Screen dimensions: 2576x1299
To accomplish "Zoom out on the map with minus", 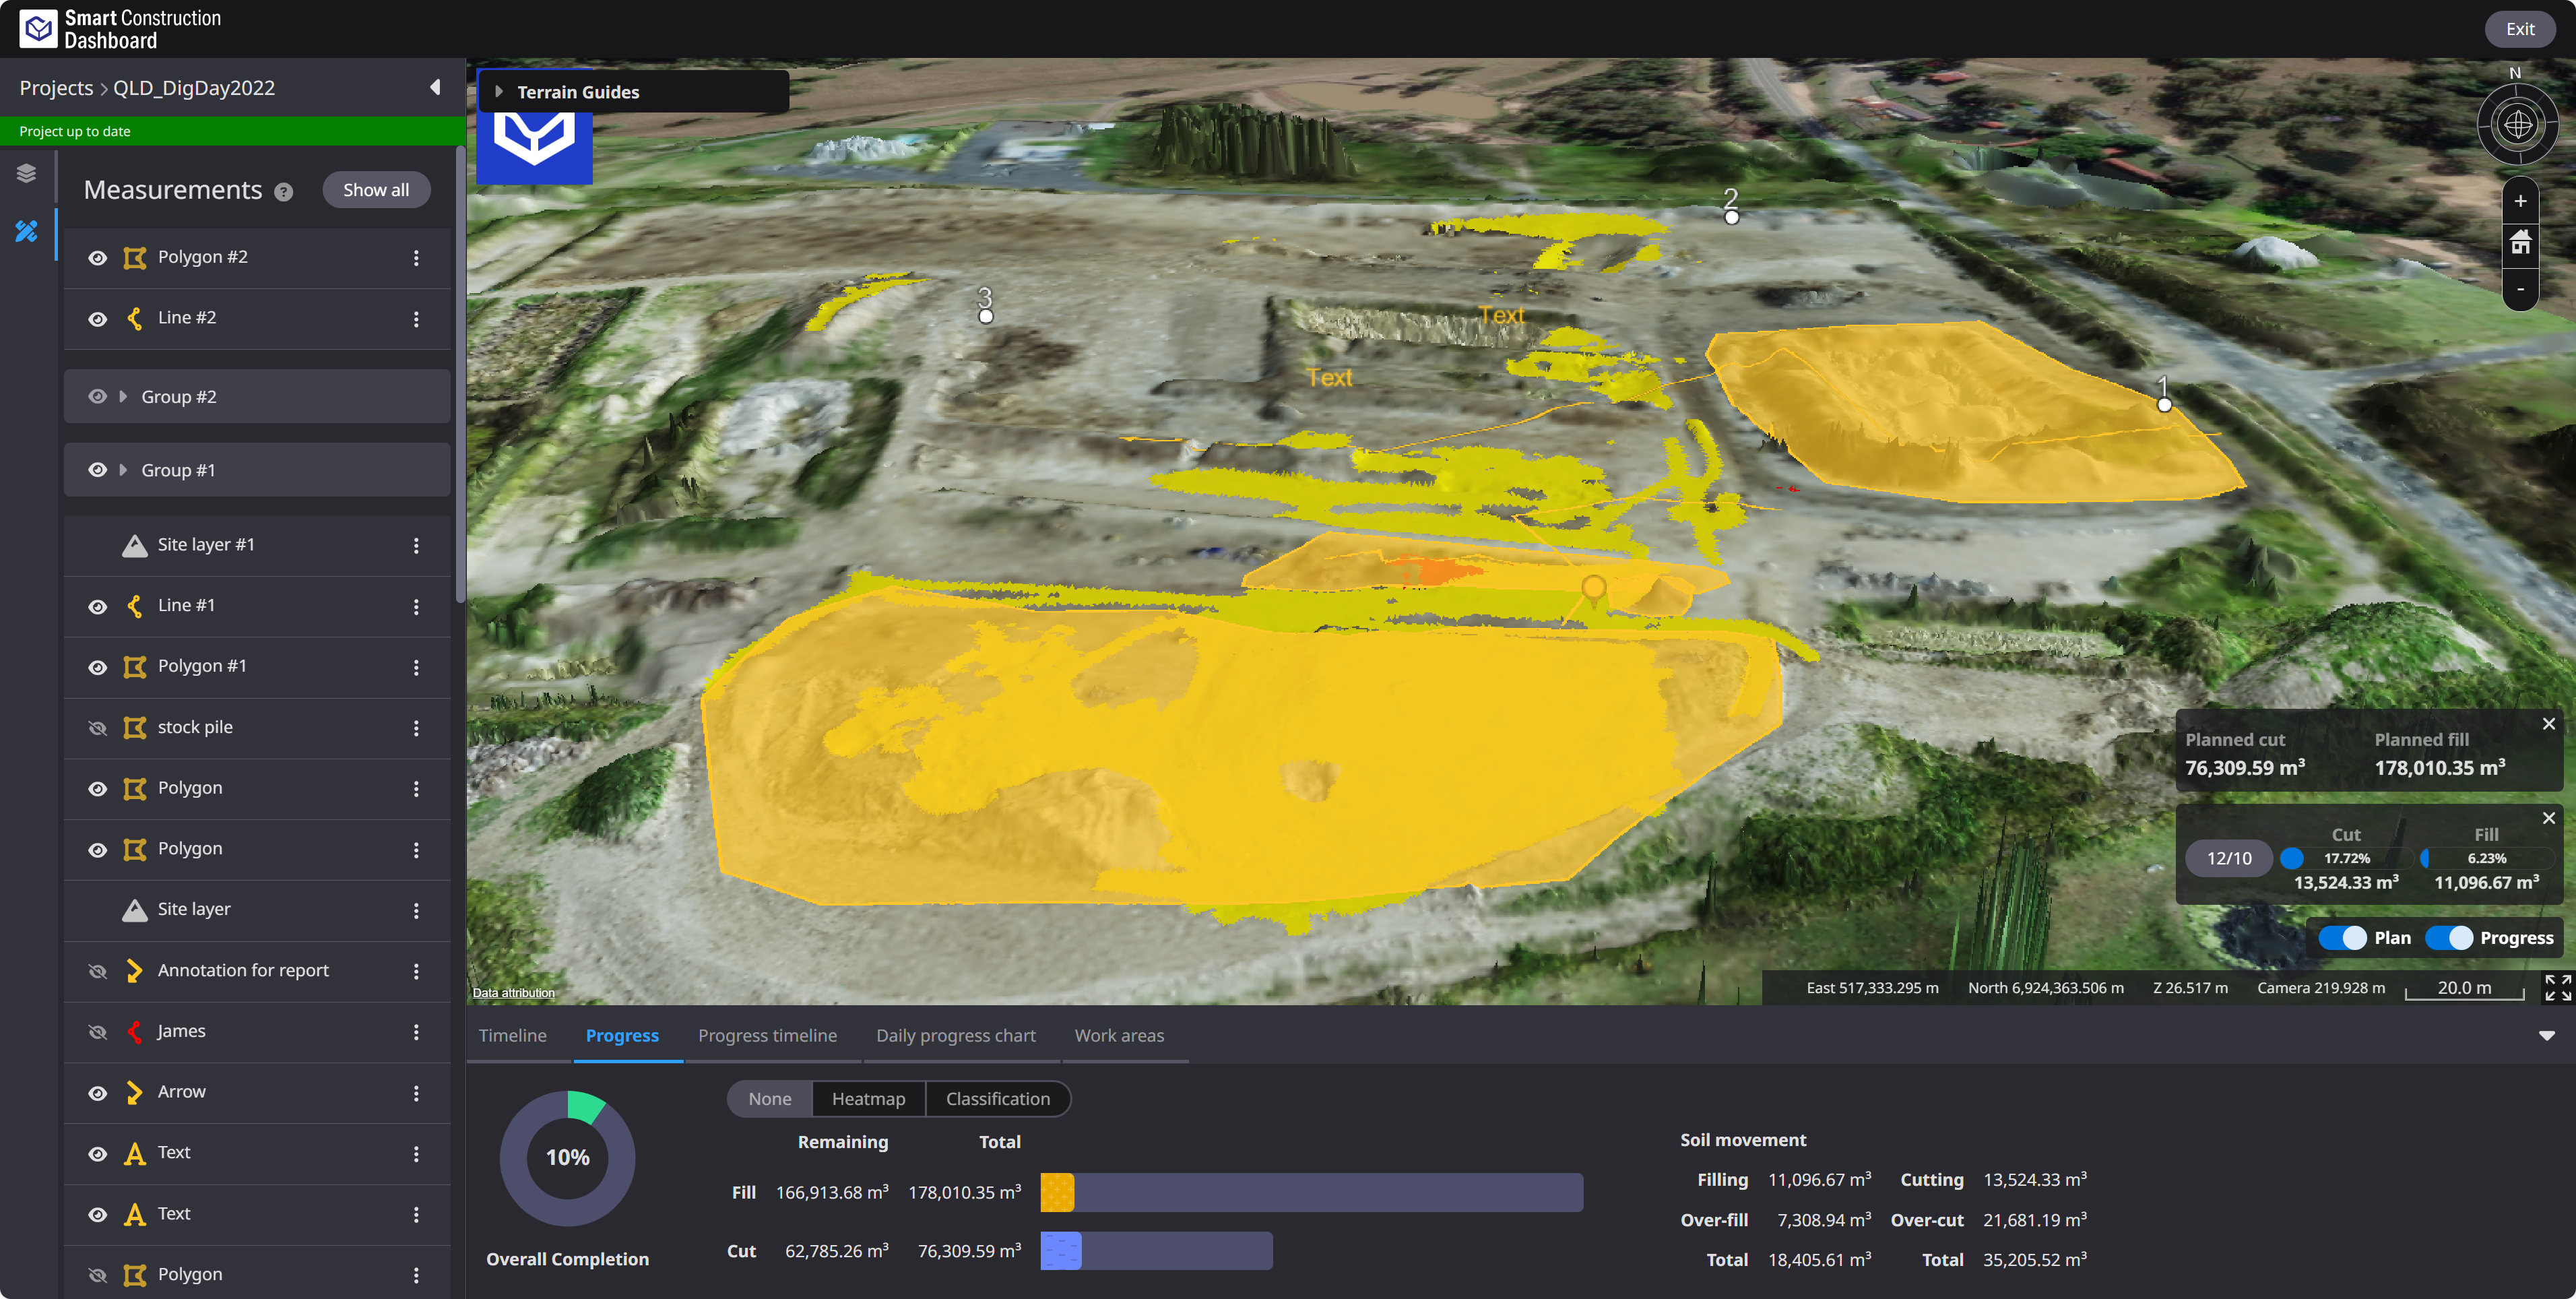I will click(2520, 289).
